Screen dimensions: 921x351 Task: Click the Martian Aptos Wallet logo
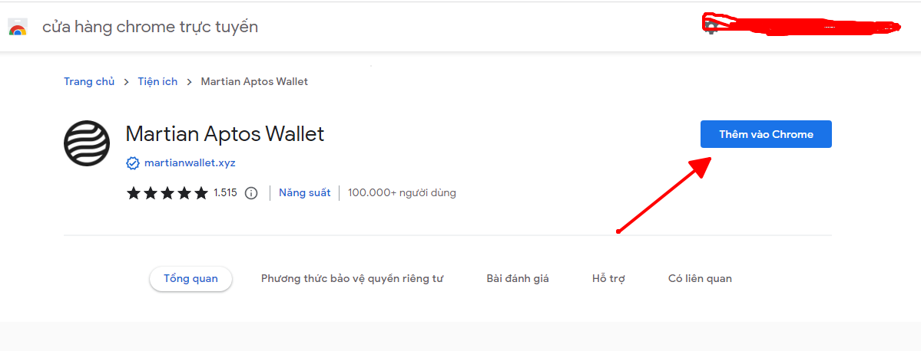87,143
